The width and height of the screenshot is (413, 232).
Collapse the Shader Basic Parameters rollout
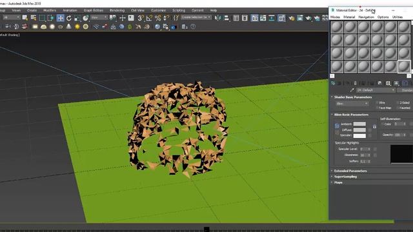click(353, 97)
